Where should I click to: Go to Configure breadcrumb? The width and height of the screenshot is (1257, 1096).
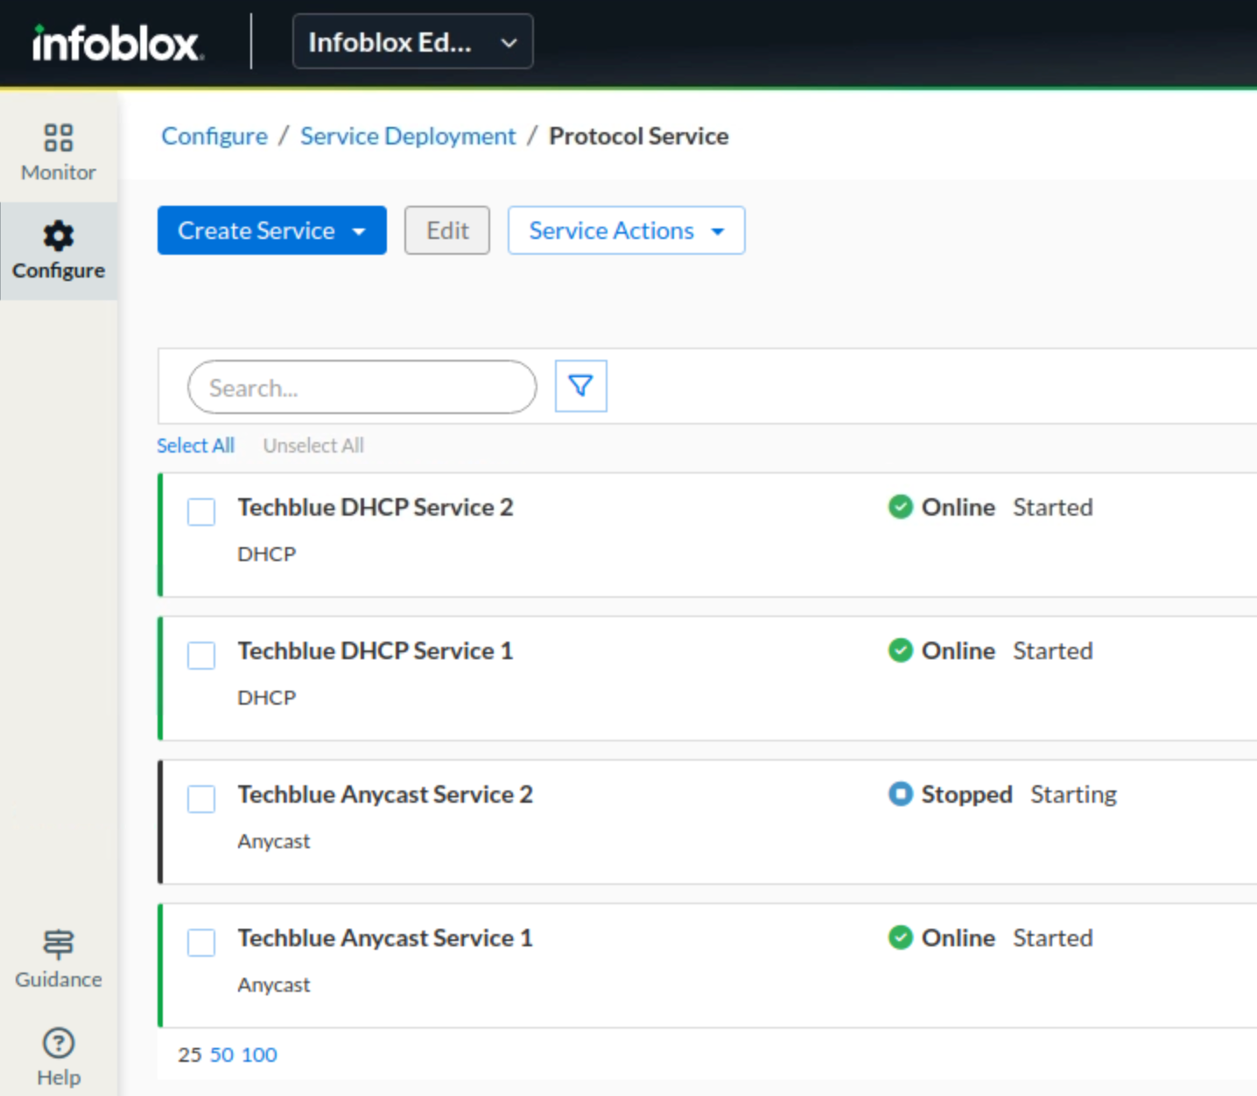click(x=214, y=137)
